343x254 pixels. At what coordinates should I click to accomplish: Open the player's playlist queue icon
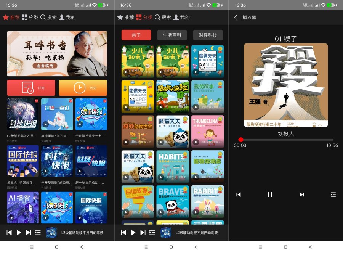coord(333,195)
